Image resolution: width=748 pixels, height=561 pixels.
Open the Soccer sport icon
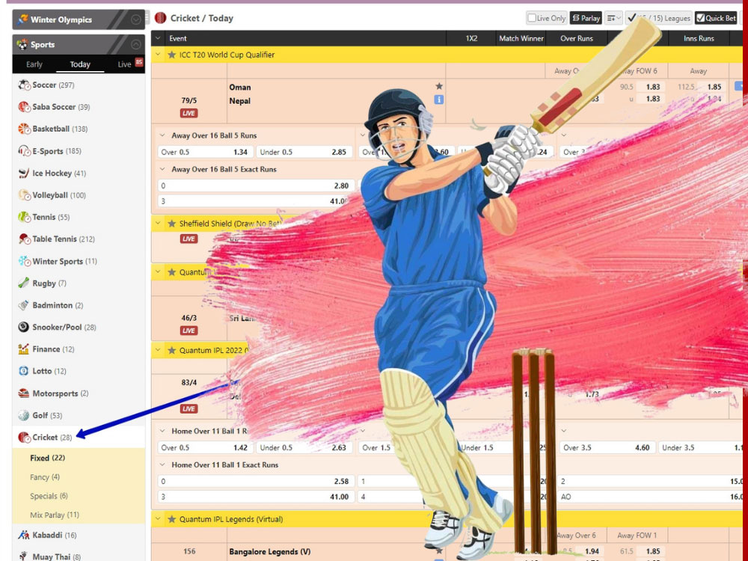click(24, 85)
